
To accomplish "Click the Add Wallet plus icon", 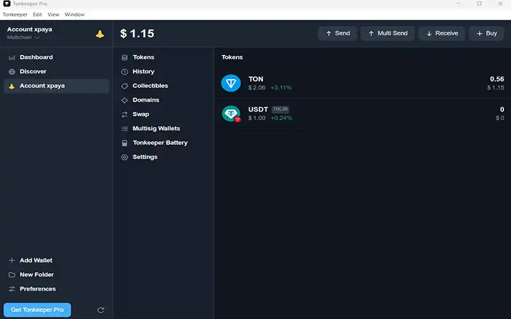I will [x=11, y=260].
